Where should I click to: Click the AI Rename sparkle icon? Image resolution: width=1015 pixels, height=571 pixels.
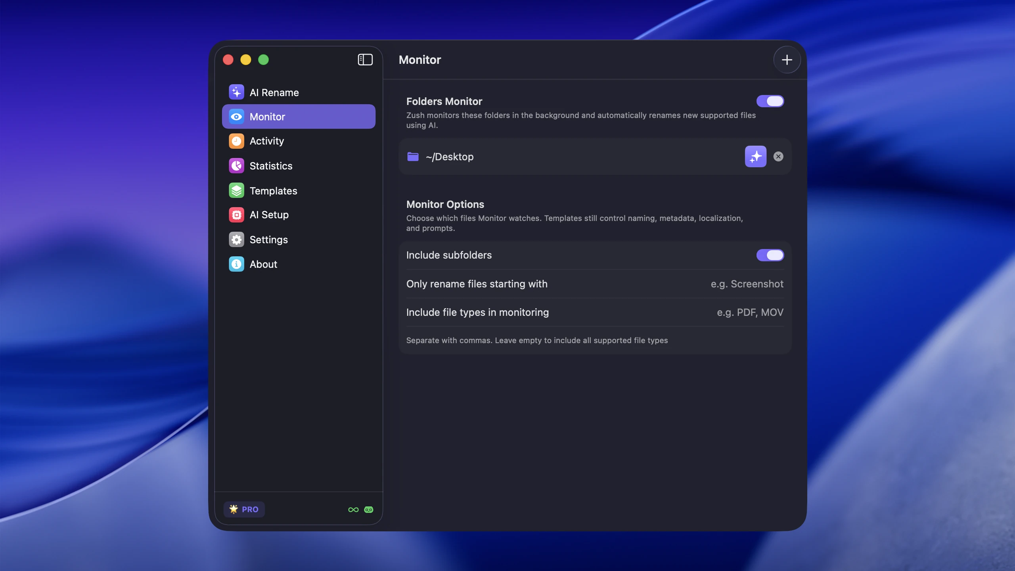point(236,92)
